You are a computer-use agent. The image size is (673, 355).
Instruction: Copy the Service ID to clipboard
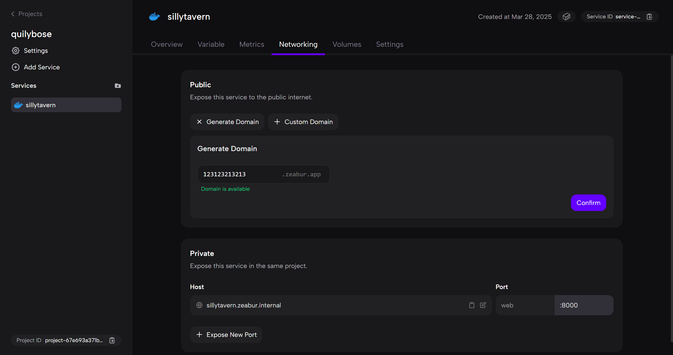point(649,17)
